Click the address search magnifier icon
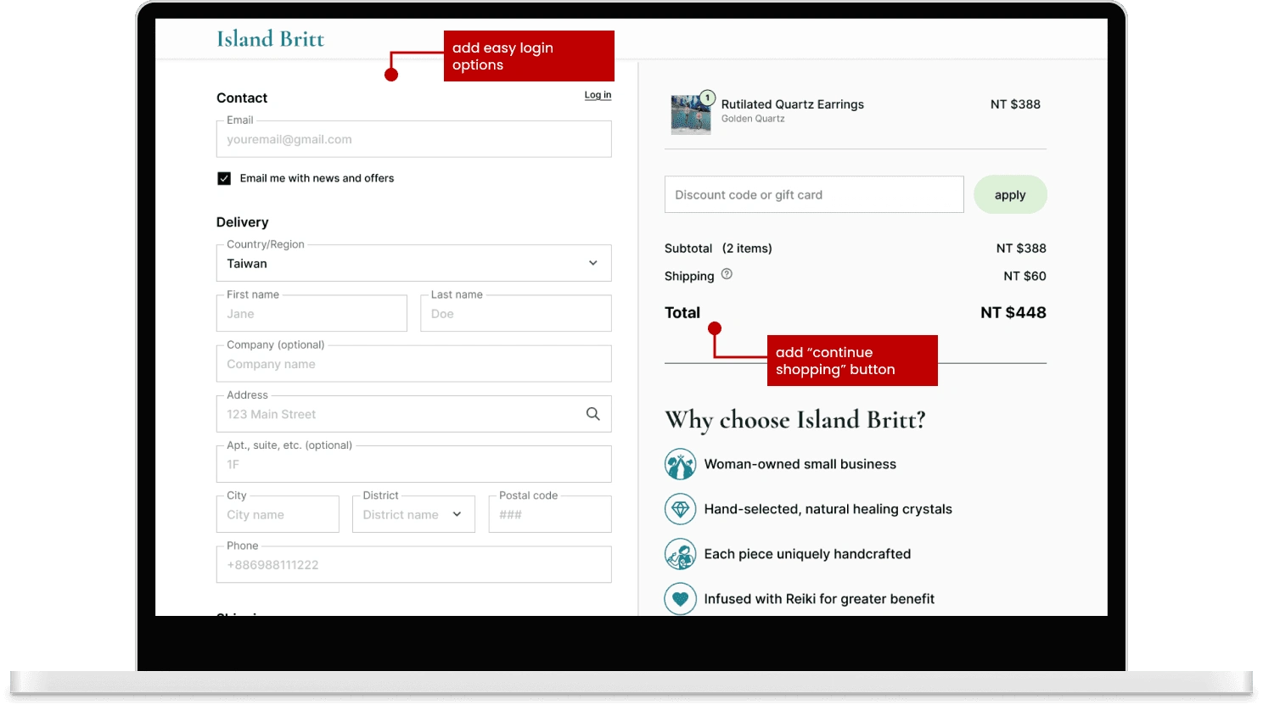The height and width of the screenshot is (705, 1263). coord(593,414)
